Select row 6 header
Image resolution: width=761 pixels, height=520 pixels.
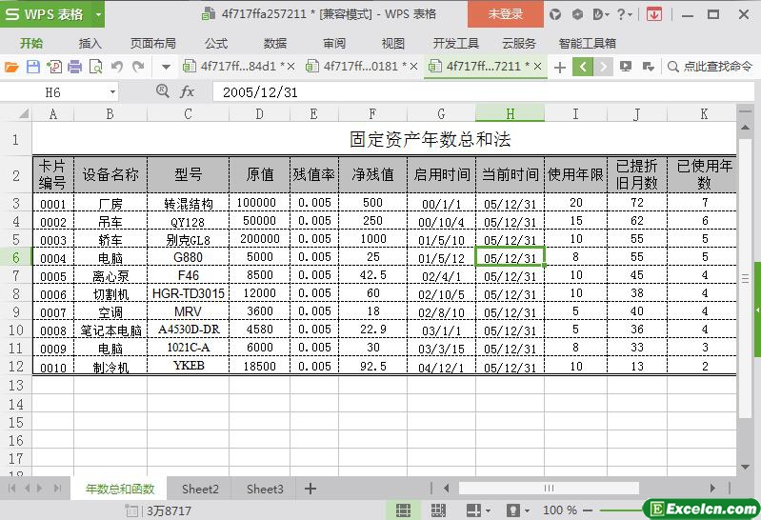click(15, 257)
